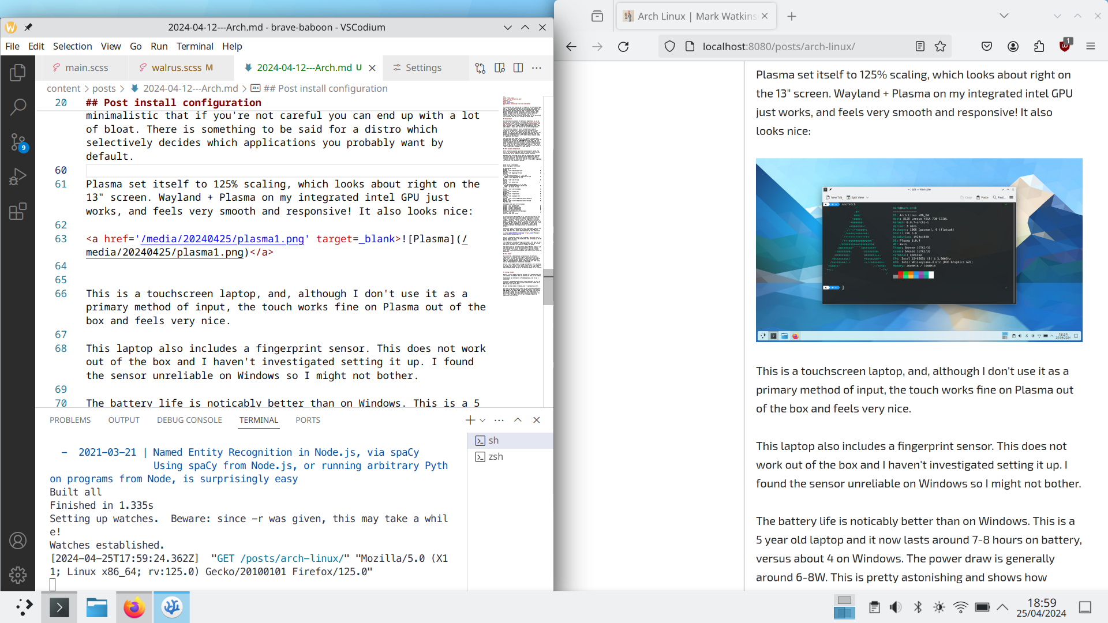Open the Plasma desktop screenshot image
This screenshot has height=623, width=1108.
[x=919, y=250]
